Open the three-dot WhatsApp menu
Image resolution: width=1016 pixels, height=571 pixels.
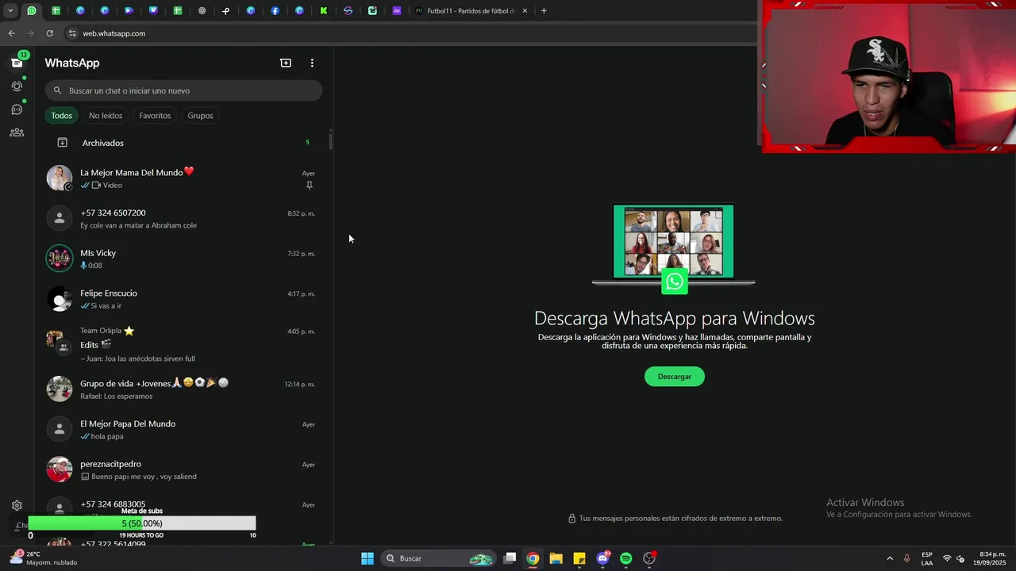click(x=312, y=63)
